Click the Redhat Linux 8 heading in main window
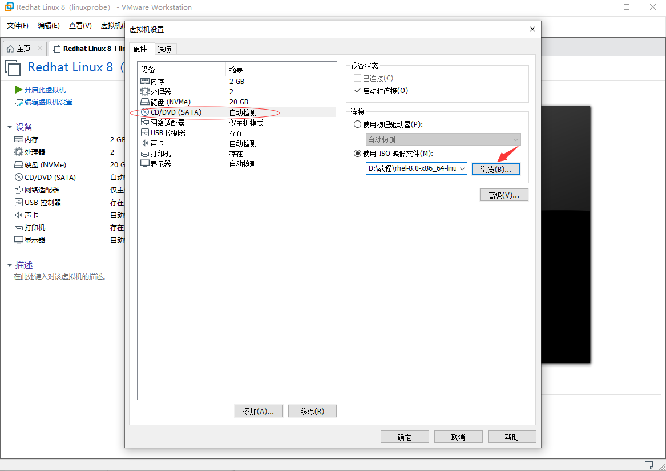This screenshot has height=471, width=666. point(71,67)
